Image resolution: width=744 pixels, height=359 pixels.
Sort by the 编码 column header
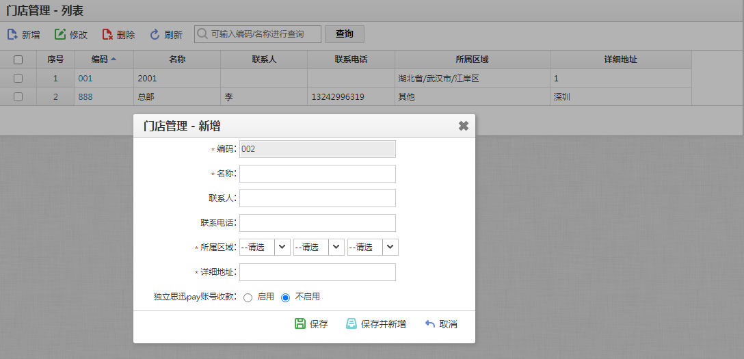tap(104, 59)
